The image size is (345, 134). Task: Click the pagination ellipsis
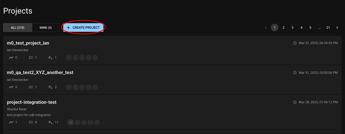pos(319,28)
